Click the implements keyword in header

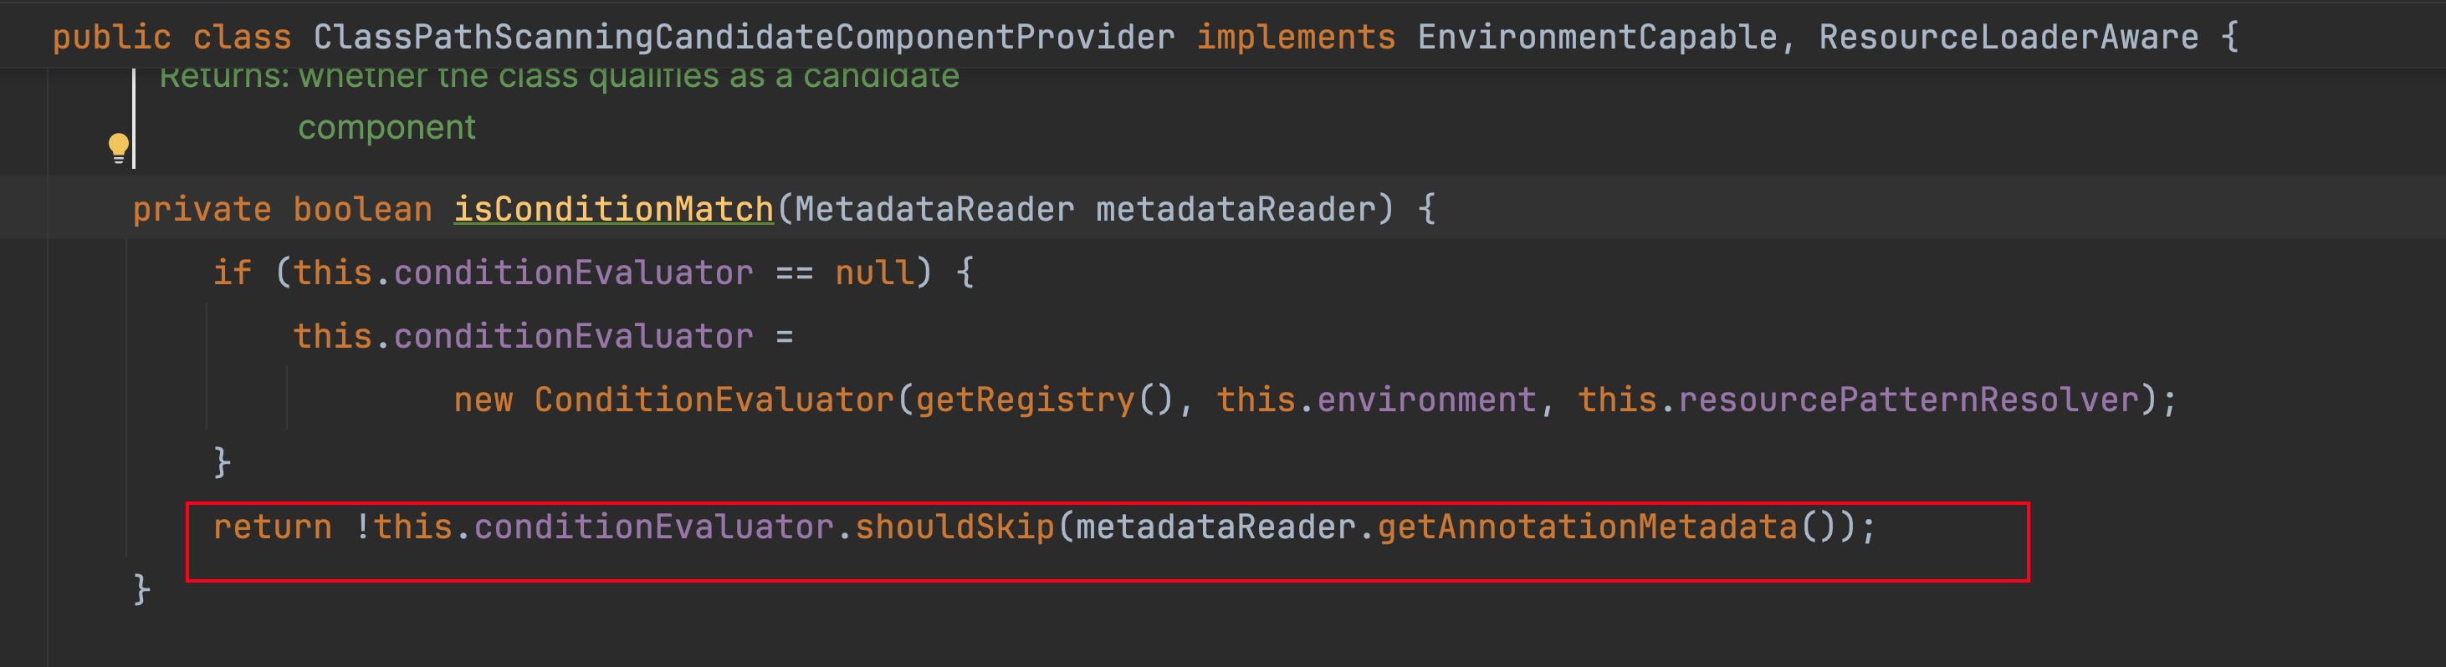1296,37
